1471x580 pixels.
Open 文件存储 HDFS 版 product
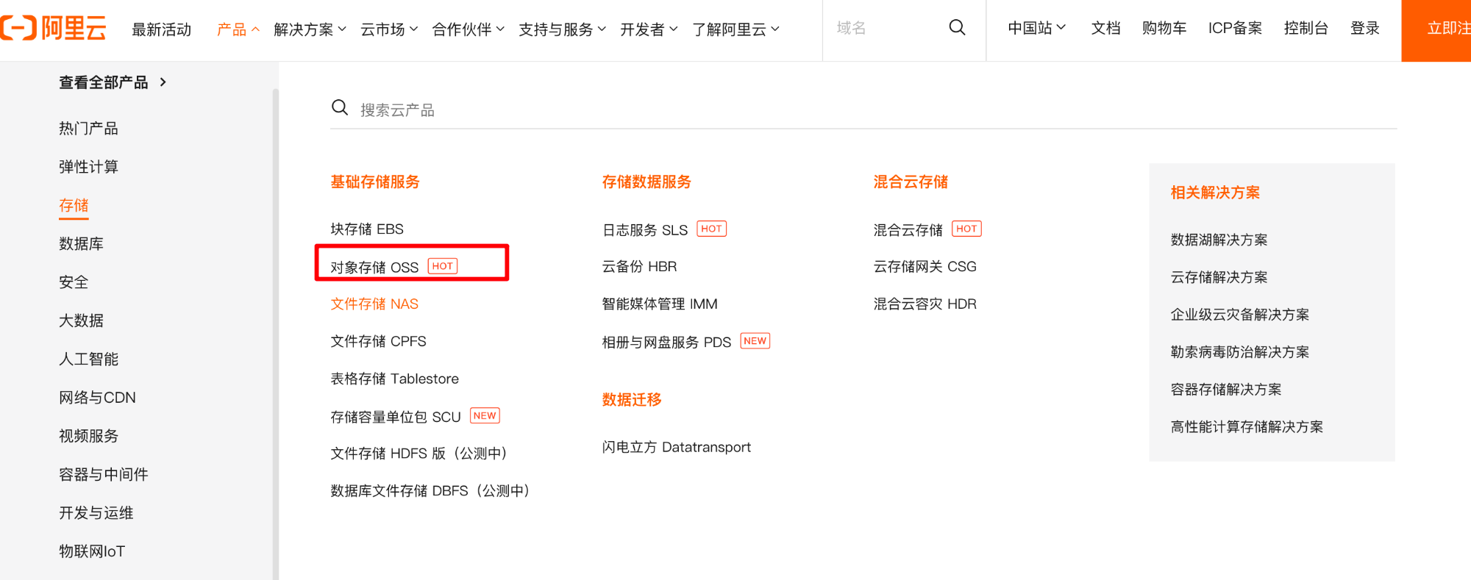point(419,454)
